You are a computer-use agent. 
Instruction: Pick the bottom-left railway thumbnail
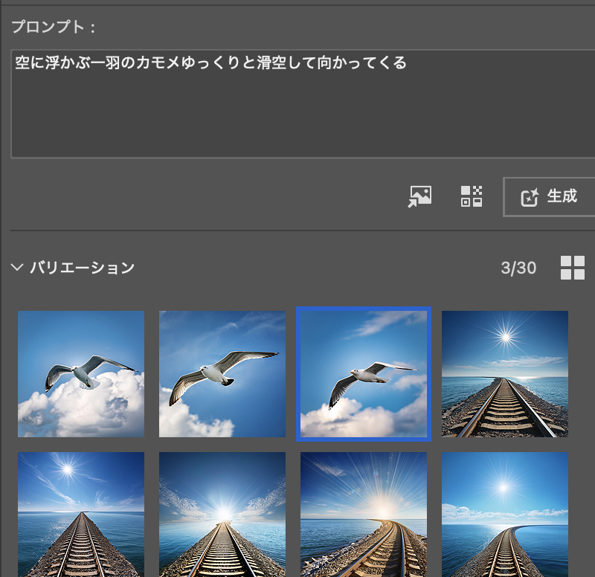click(x=81, y=514)
